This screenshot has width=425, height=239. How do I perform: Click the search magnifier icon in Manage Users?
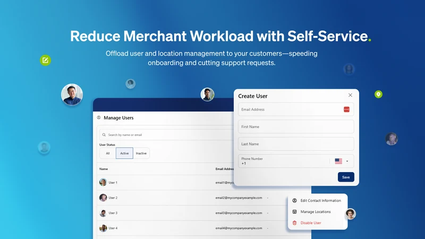(x=104, y=135)
